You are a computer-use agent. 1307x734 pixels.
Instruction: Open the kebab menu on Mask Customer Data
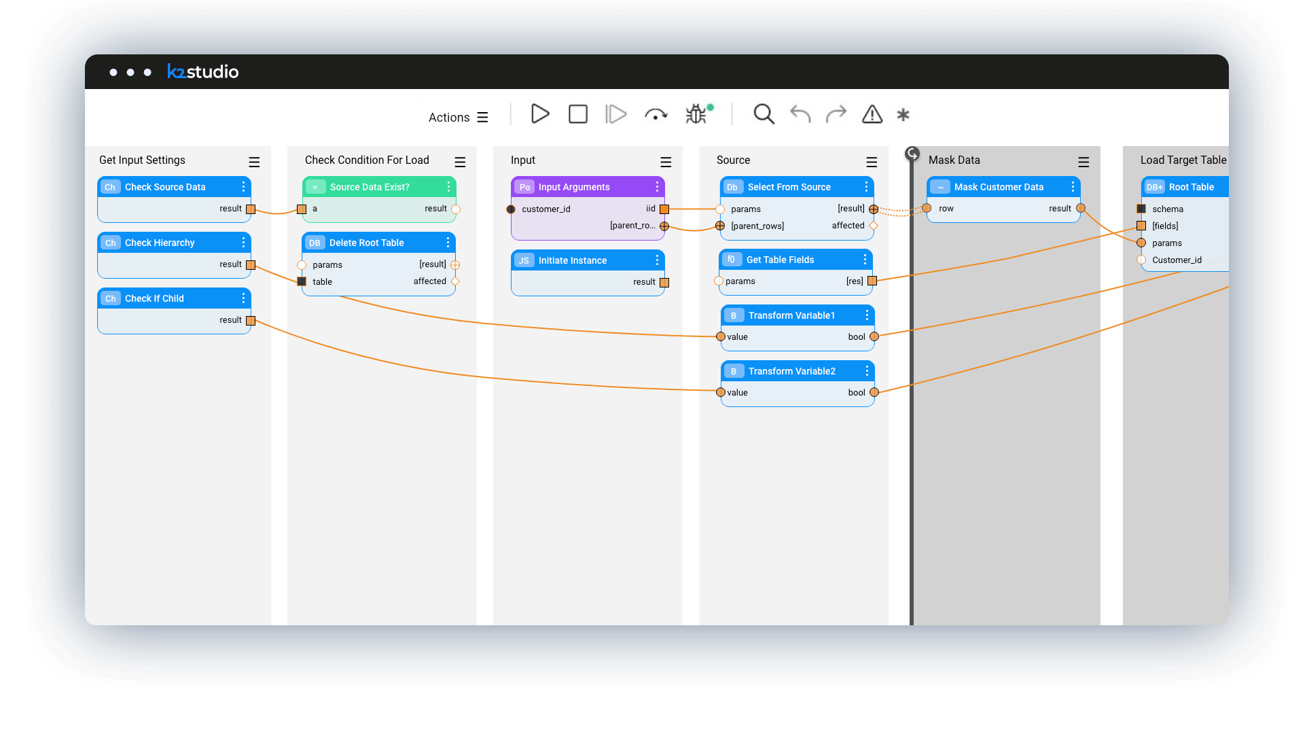[x=1073, y=186]
